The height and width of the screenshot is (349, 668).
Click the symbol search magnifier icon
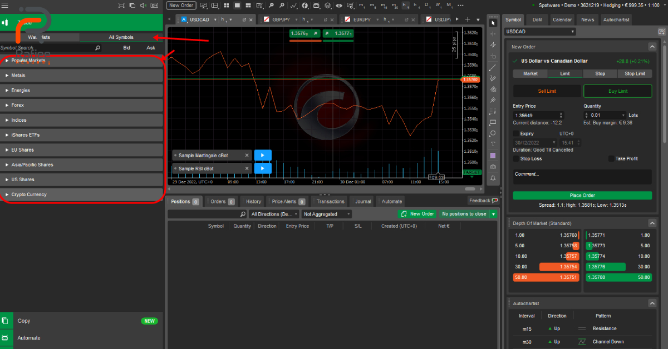(97, 48)
